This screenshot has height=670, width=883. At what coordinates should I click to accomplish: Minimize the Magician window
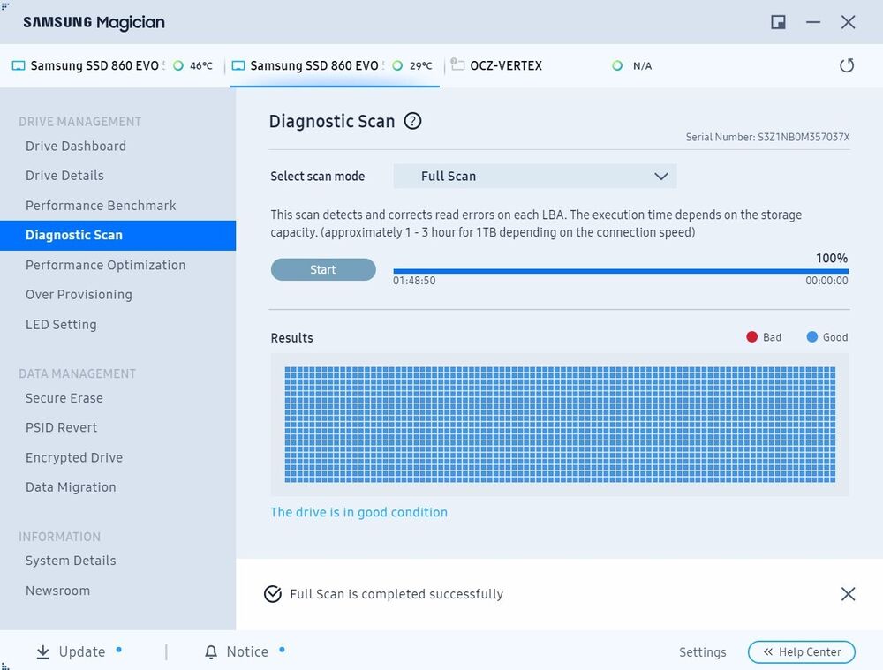812,22
